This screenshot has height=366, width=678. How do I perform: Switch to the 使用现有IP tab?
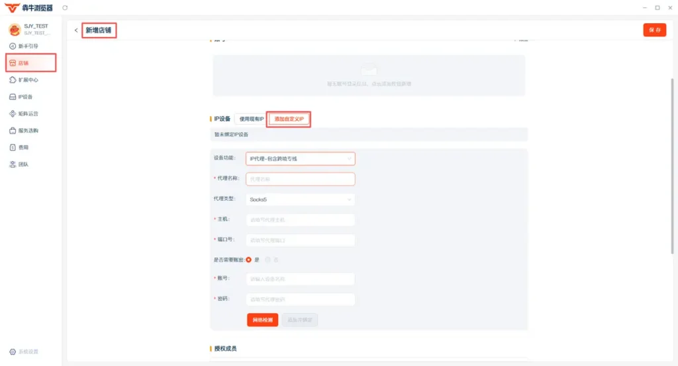coord(251,119)
